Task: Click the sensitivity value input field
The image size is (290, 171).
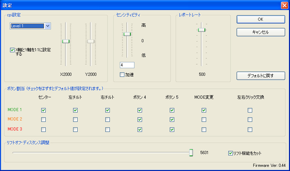Action: pos(127,65)
